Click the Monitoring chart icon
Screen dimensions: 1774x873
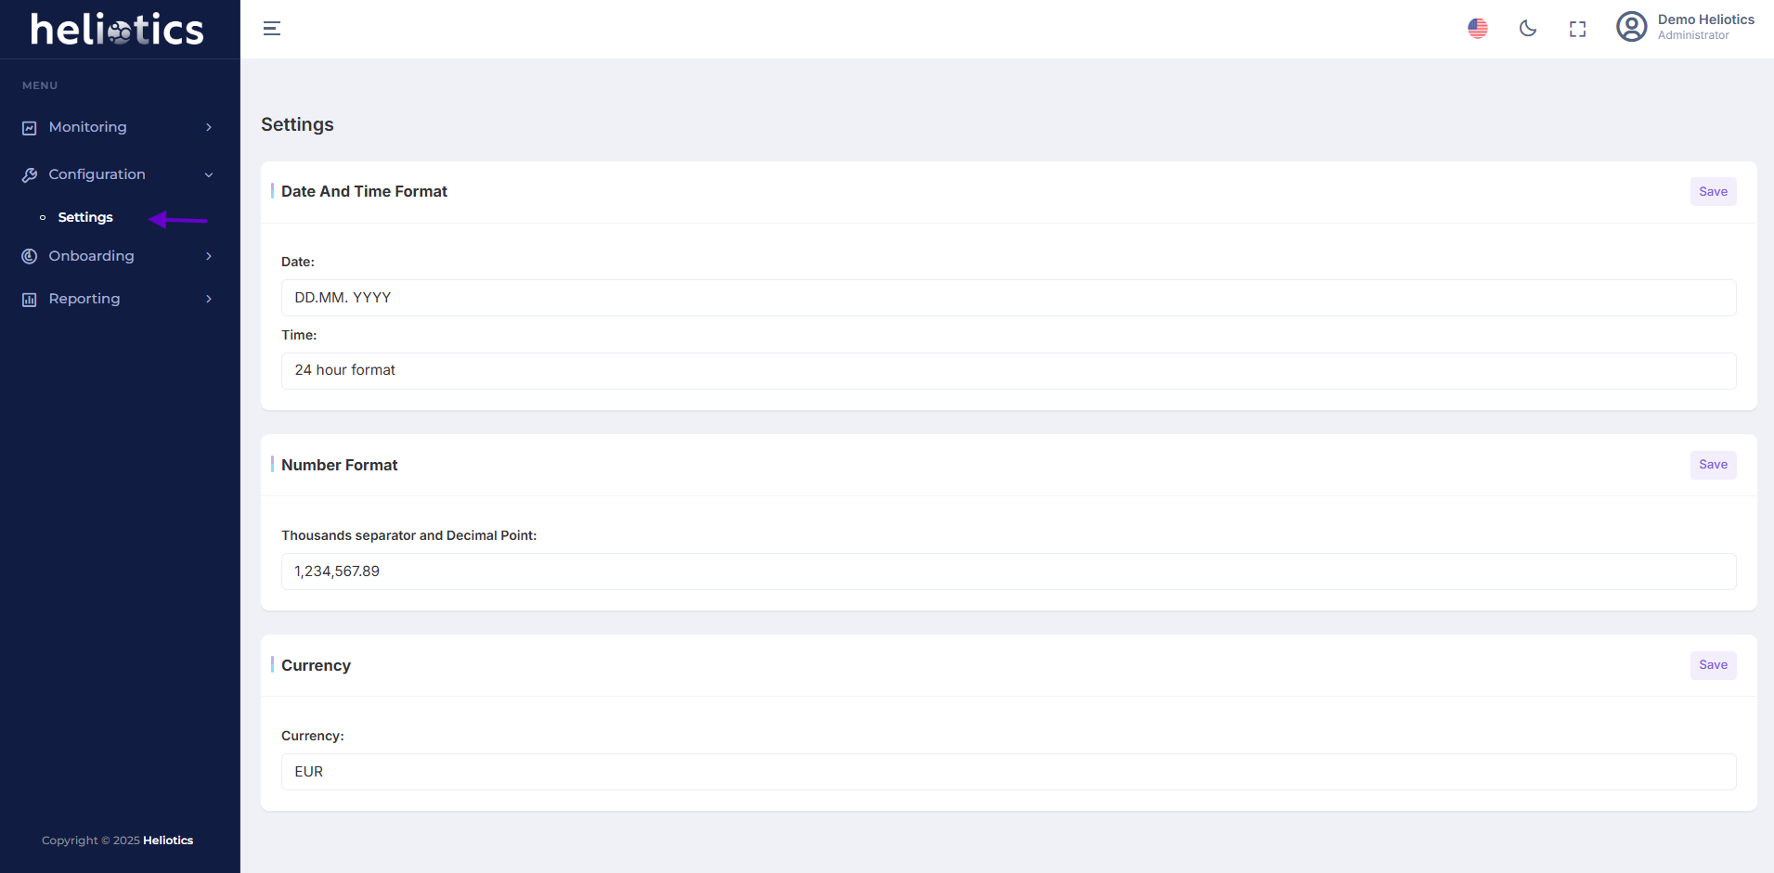pos(30,128)
